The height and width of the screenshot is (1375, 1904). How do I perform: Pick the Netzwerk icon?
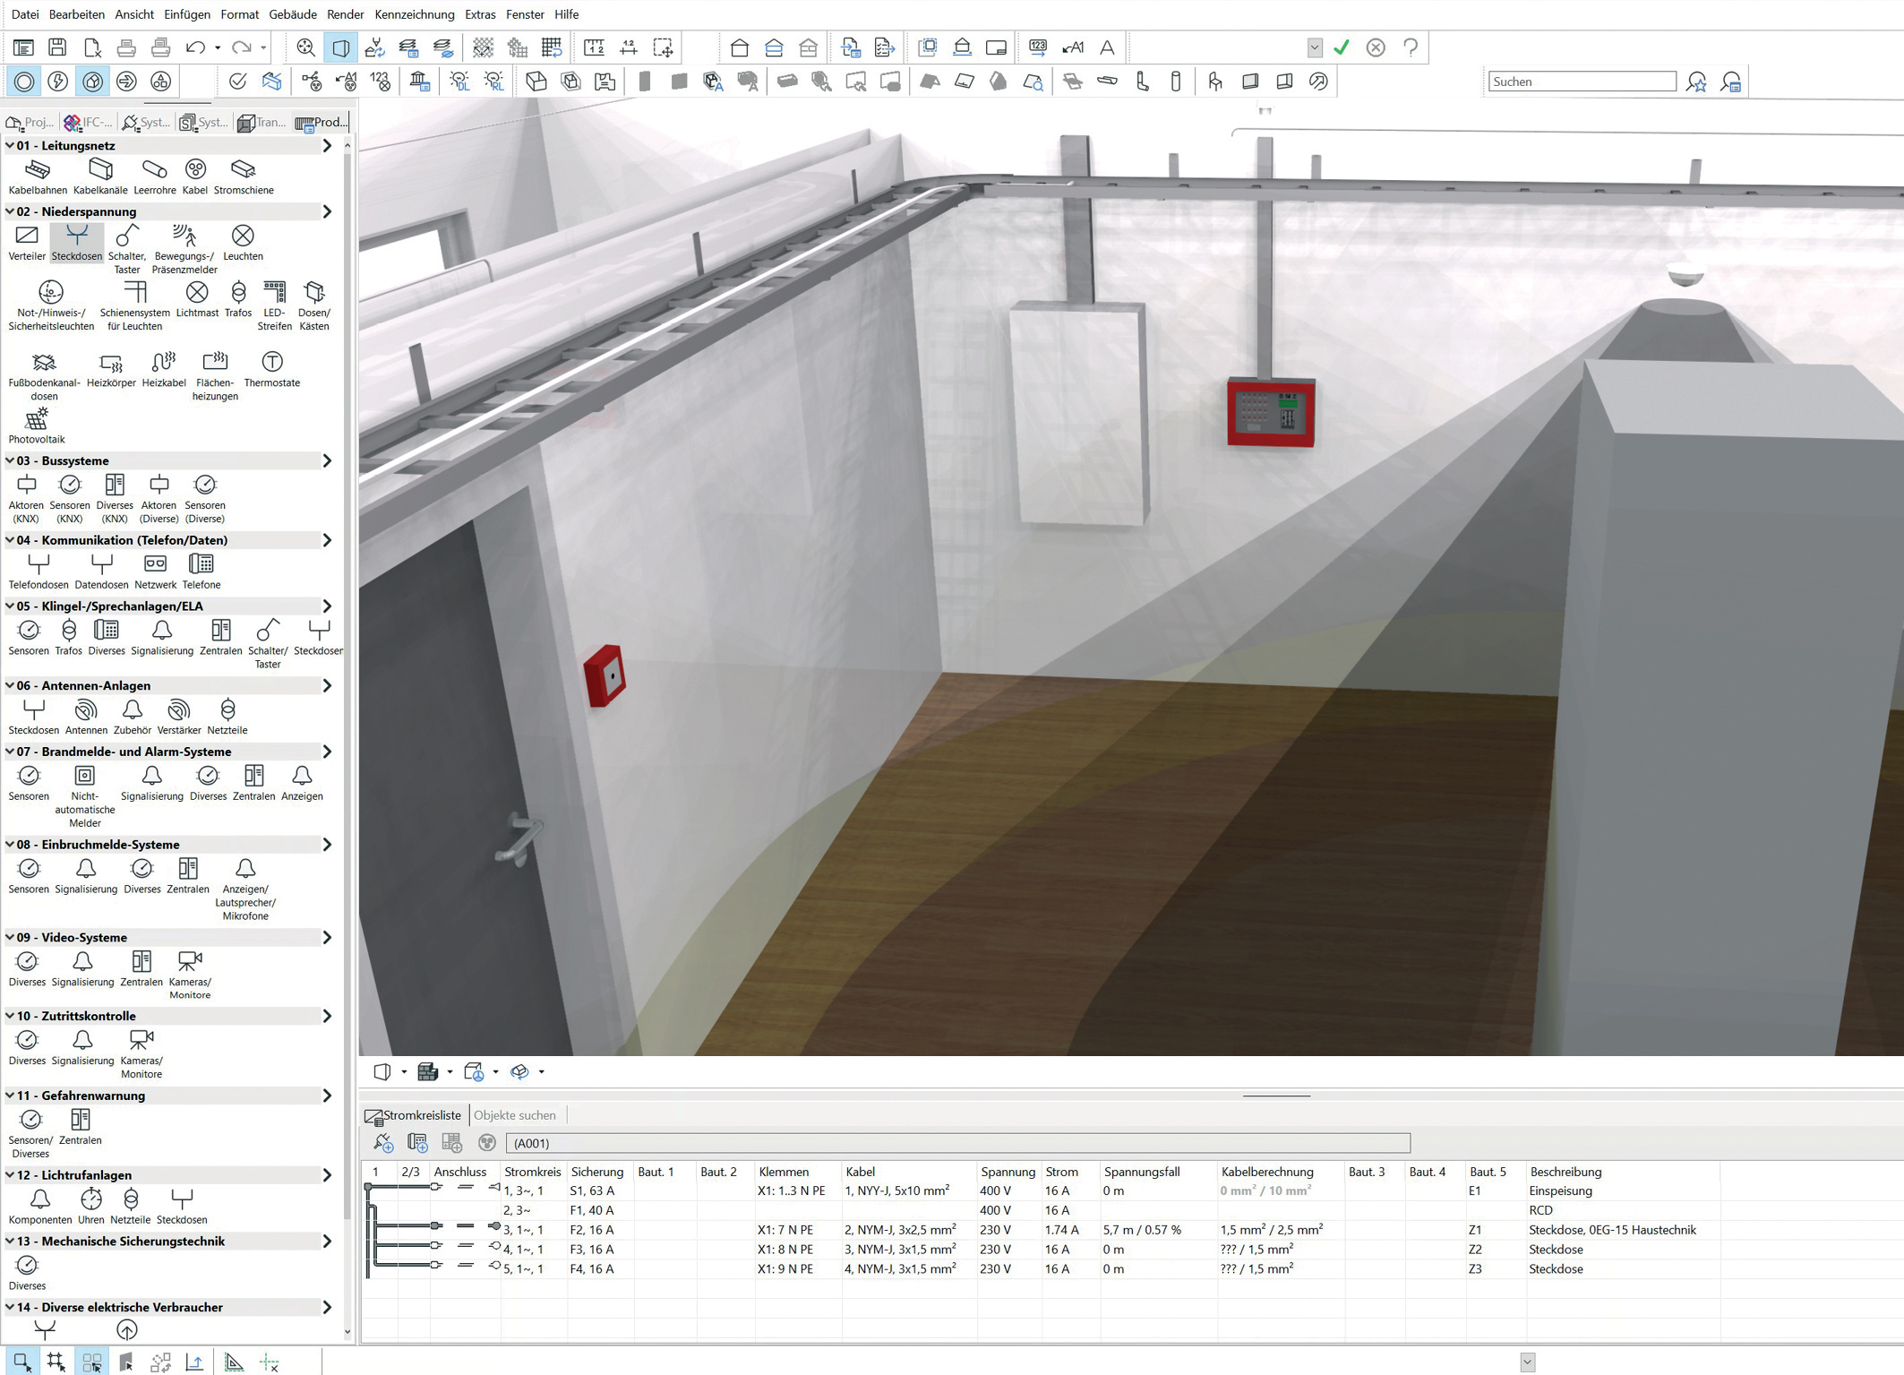pos(155,571)
